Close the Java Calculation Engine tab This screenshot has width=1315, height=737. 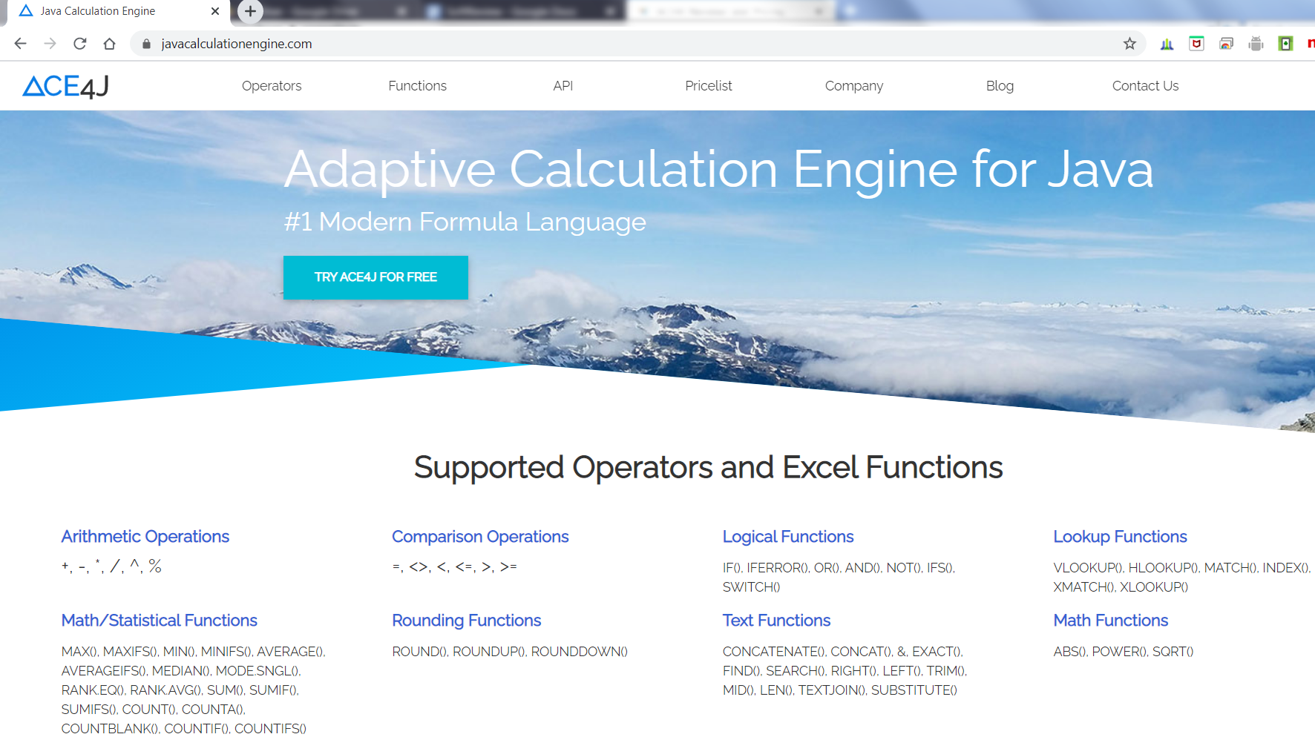click(x=215, y=11)
